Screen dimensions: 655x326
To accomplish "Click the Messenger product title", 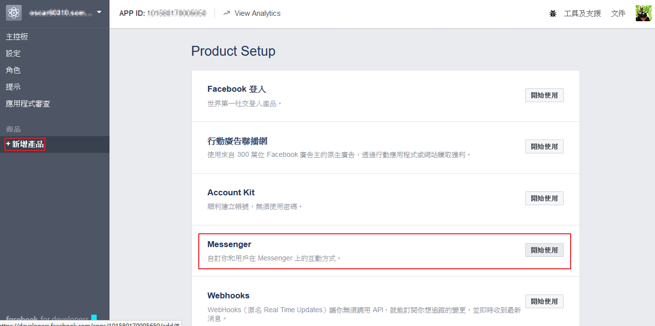I will coord(229,244).
